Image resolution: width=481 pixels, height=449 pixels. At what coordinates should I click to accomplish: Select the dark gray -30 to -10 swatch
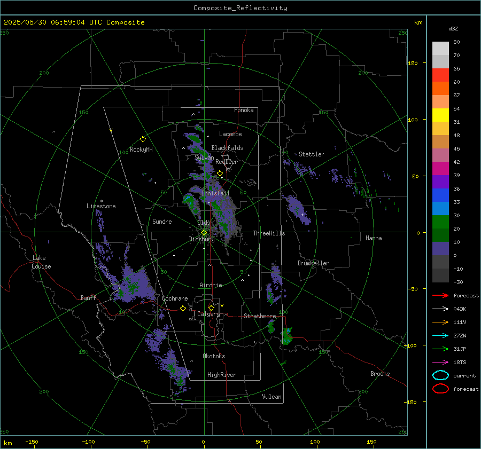pos(440,275)
